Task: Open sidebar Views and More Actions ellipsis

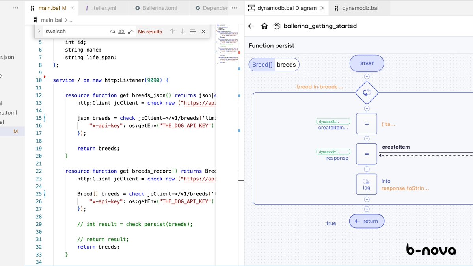Action: click(15, 8)
